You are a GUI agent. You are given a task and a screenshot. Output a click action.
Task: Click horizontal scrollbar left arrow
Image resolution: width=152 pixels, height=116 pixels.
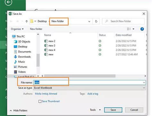(x=42, y=76)
